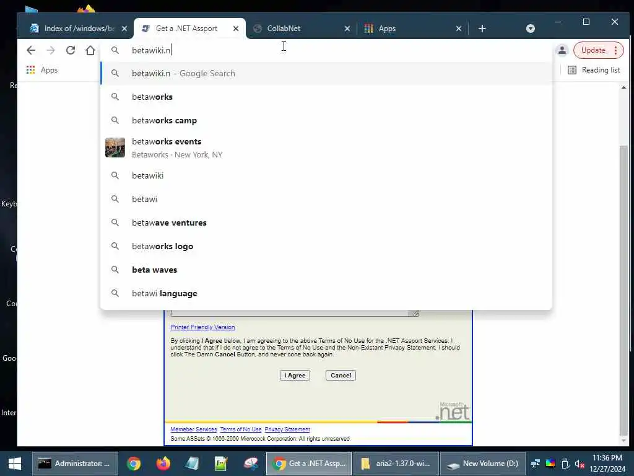
Task: Open the New Volume (D:) taskbar item
Action: (x=483, y=464)
